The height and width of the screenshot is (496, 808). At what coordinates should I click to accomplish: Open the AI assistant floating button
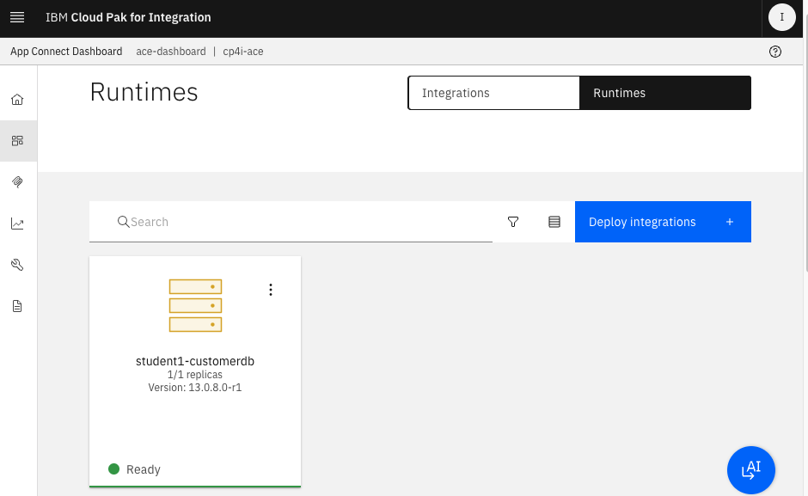point(750,470)
